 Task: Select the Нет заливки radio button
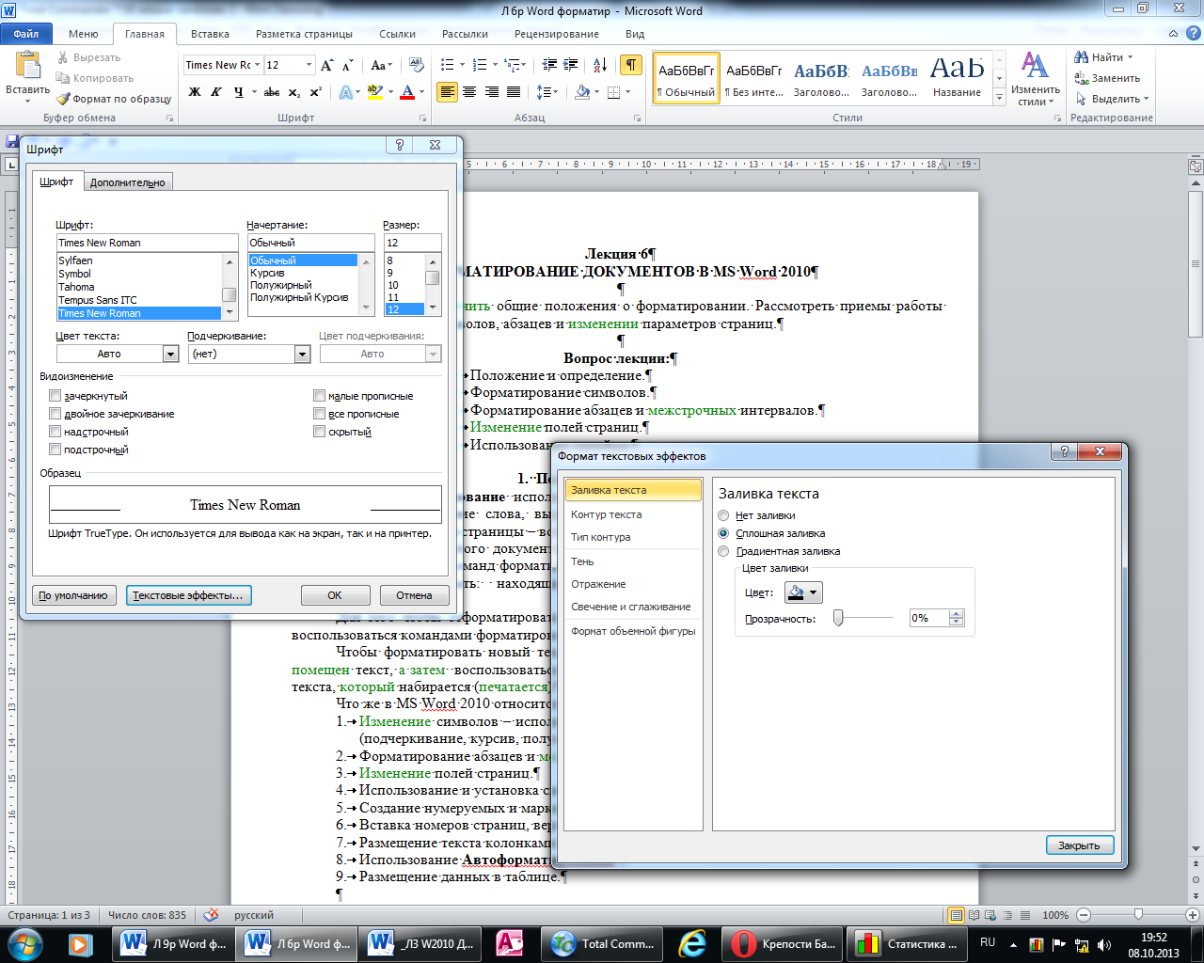pyautogui.click(x=723, y=515)
